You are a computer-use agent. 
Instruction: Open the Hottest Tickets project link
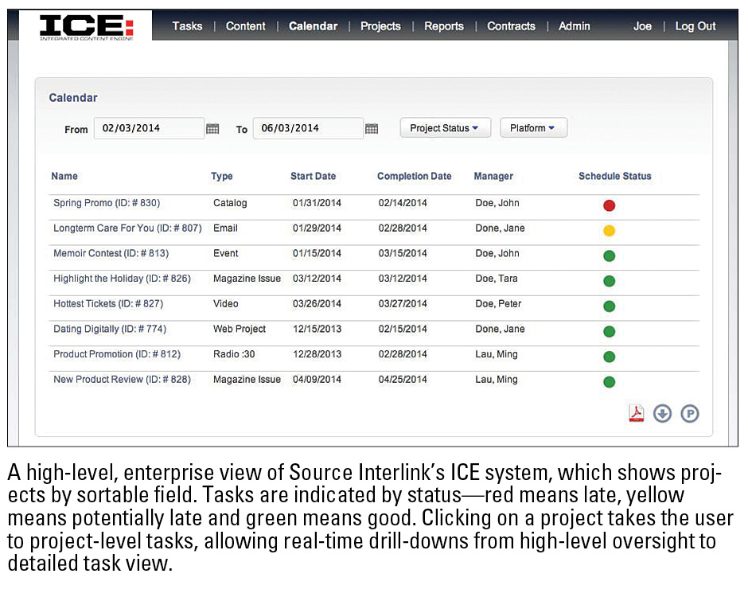(107, 304)
